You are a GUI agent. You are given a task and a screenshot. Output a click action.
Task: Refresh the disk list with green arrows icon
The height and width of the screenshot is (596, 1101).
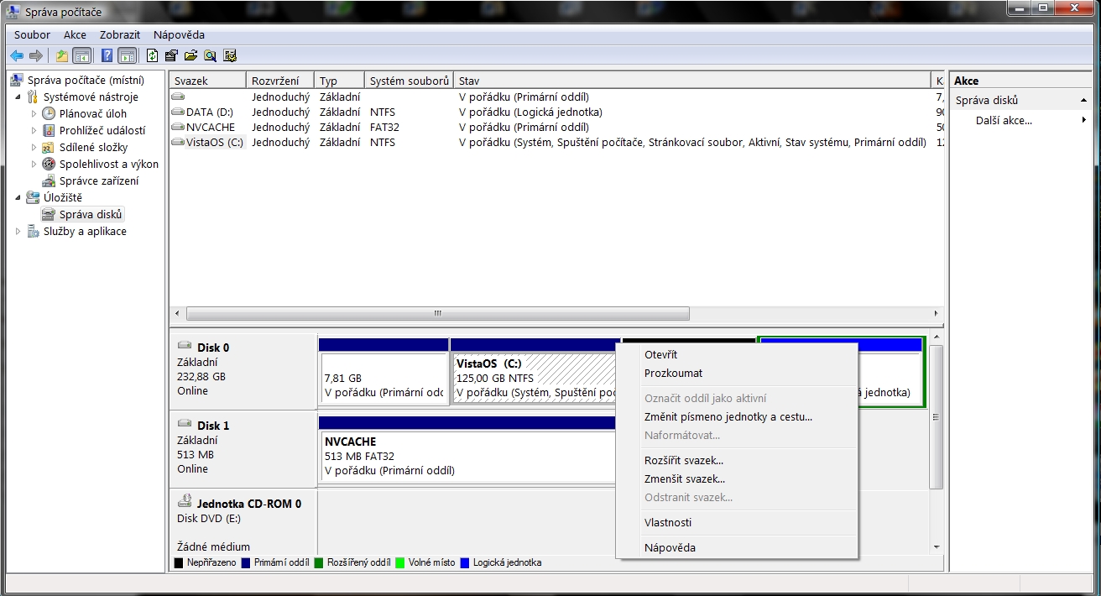(153, 56)
